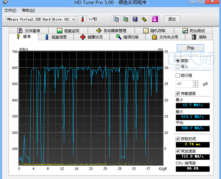Click the temperature thermometer icon
Image resolution: width=221 pixels, height=179 pixels.
coord(82,19)
